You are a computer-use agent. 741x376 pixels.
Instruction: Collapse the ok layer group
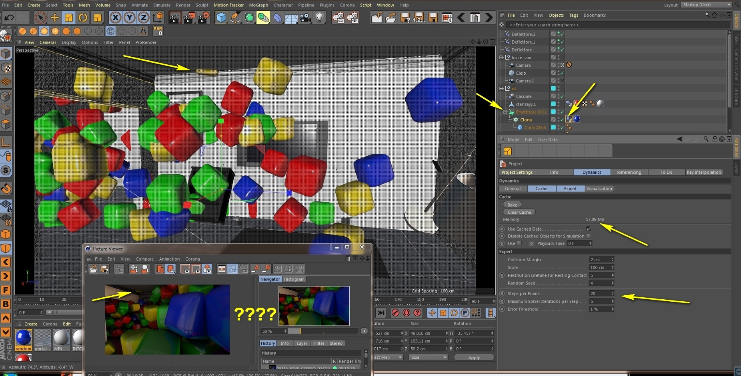click(501, 88)
